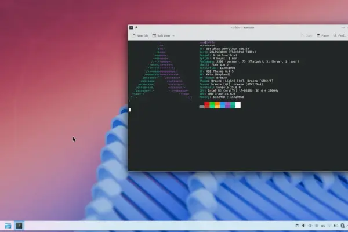Click the "WM Theme: Breeze" line
This screenshot has width=348, height=232.
[213, 78]
